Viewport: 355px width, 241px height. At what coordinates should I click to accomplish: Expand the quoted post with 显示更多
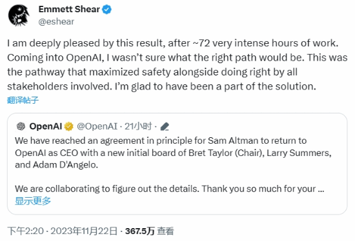[33, 201]
